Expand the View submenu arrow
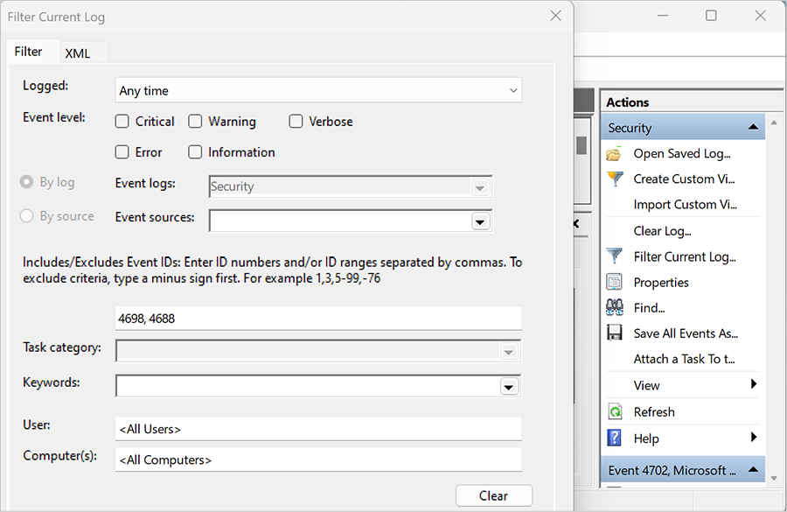The height and width of the screenshot is (512, 787). (x=754, y=384)
